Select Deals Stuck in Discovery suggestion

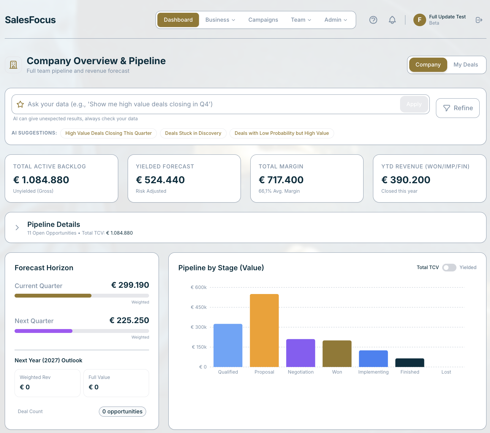click(x=193, y=133)
